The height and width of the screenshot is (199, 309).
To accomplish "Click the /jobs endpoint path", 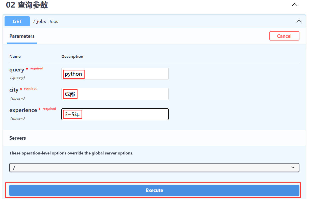I will click(x=40, y=21).
